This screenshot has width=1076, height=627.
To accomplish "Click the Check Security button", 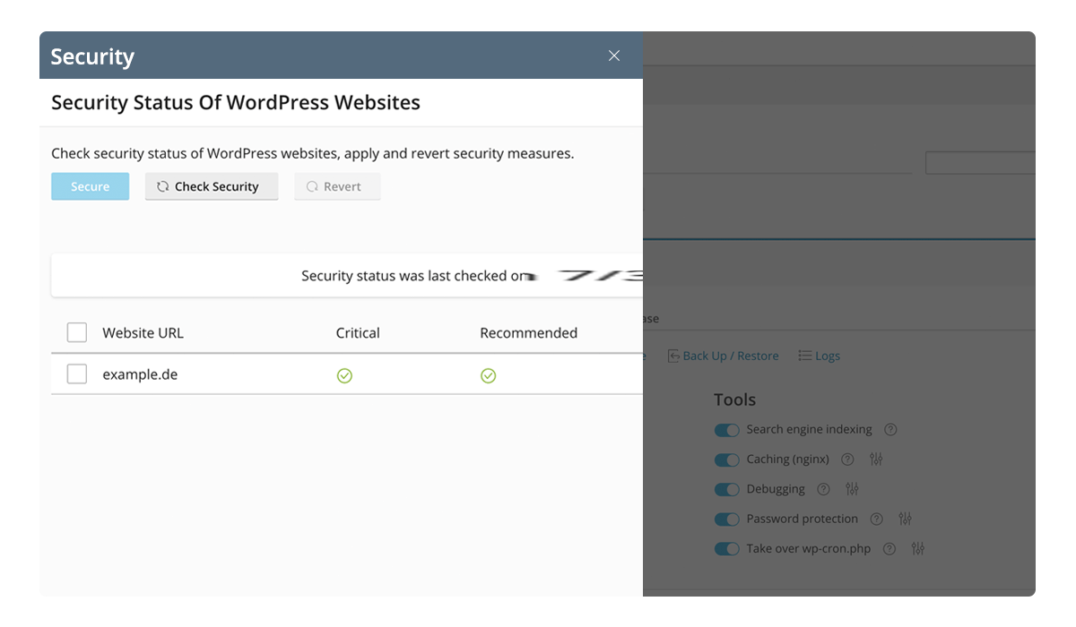I will (x=211, y=186).
